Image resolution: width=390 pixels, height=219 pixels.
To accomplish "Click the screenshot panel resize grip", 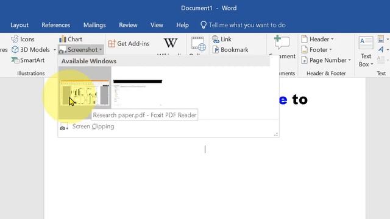I will pos(276,134).
